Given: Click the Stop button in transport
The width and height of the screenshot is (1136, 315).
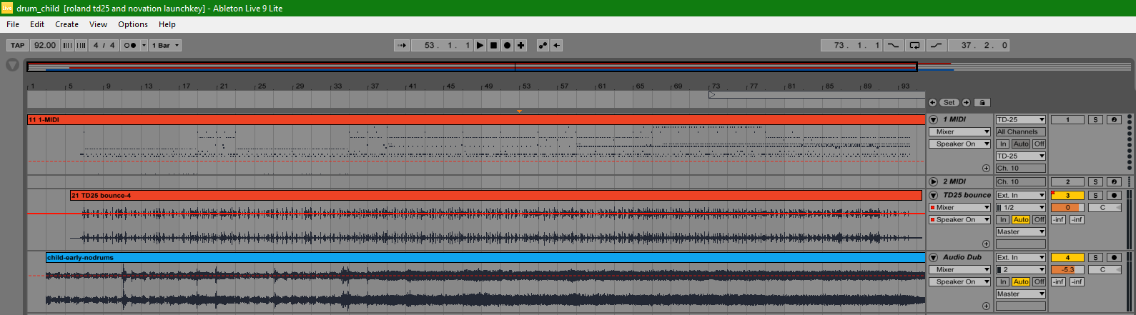Looking at the screenshot, I should [x=493, y=45].
